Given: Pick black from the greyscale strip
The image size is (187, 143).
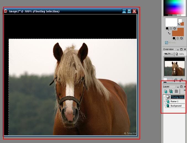Looking at the screenshot, I should click(166, 15).
